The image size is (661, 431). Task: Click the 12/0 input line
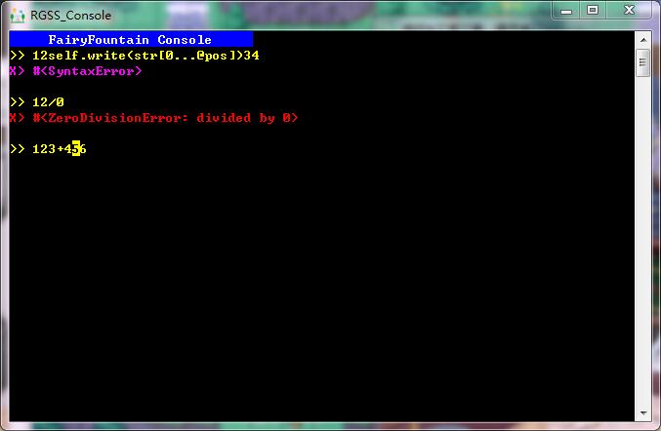[37, 101]
